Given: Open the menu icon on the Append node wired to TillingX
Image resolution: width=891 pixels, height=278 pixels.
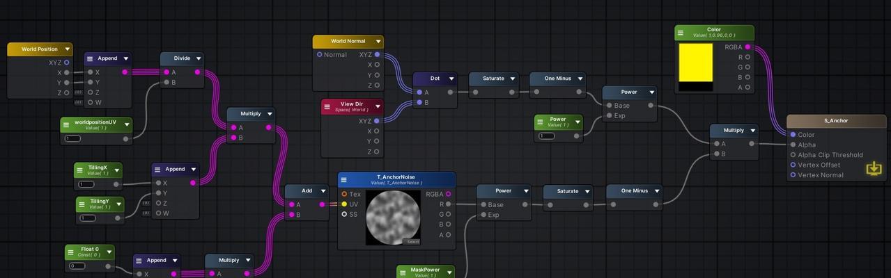Looking at the screenshot, I should click(x=157, y=169).
